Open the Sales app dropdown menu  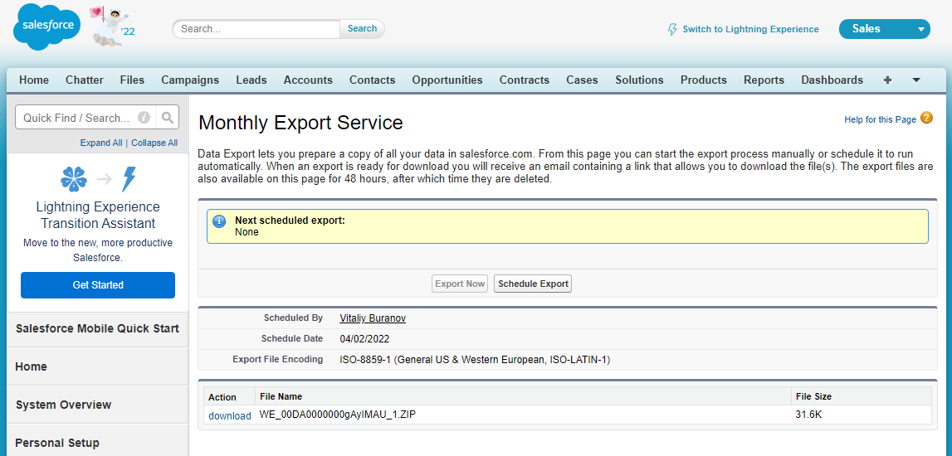884,28
